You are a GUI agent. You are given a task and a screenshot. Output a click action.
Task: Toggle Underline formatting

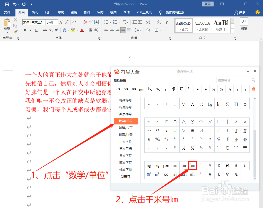[x=36, y=30]
